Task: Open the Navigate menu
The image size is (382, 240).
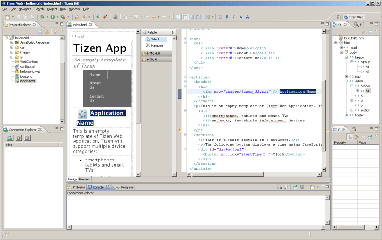Action: (x=25, y=9)
